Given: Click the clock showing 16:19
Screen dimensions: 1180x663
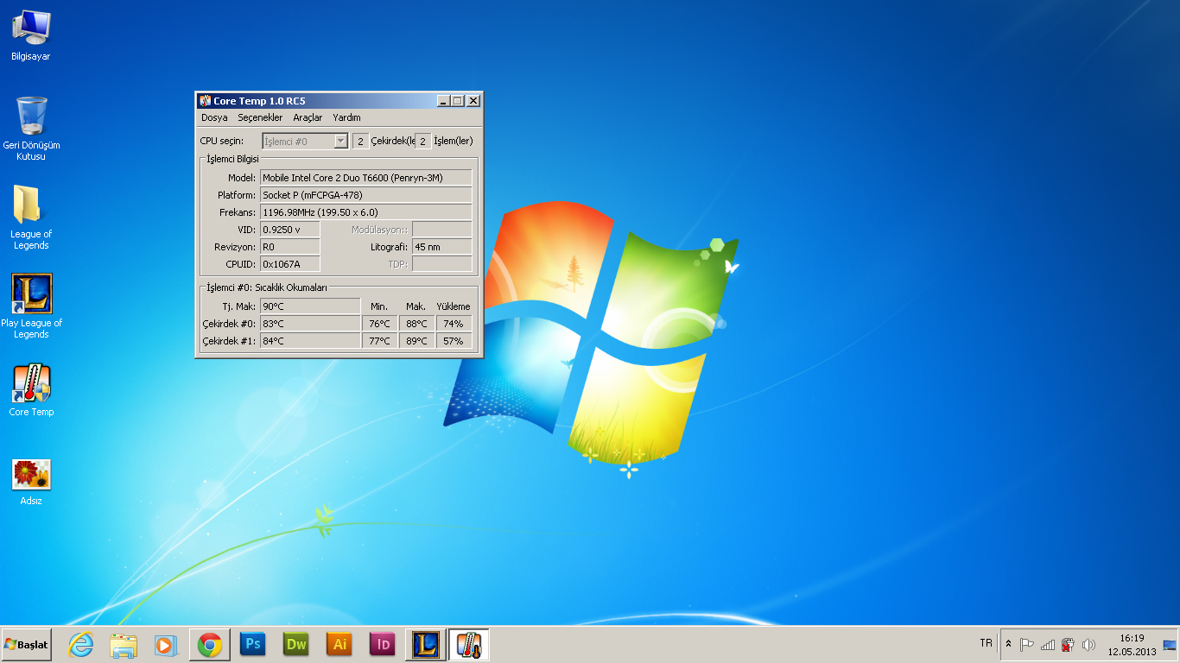Looking at the screenshot, I should pyautogui.click(x=1132, y=644).
